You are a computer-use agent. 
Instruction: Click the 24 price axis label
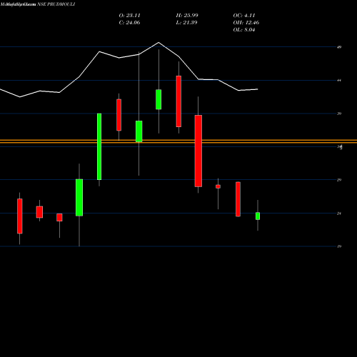coord(339,213)
